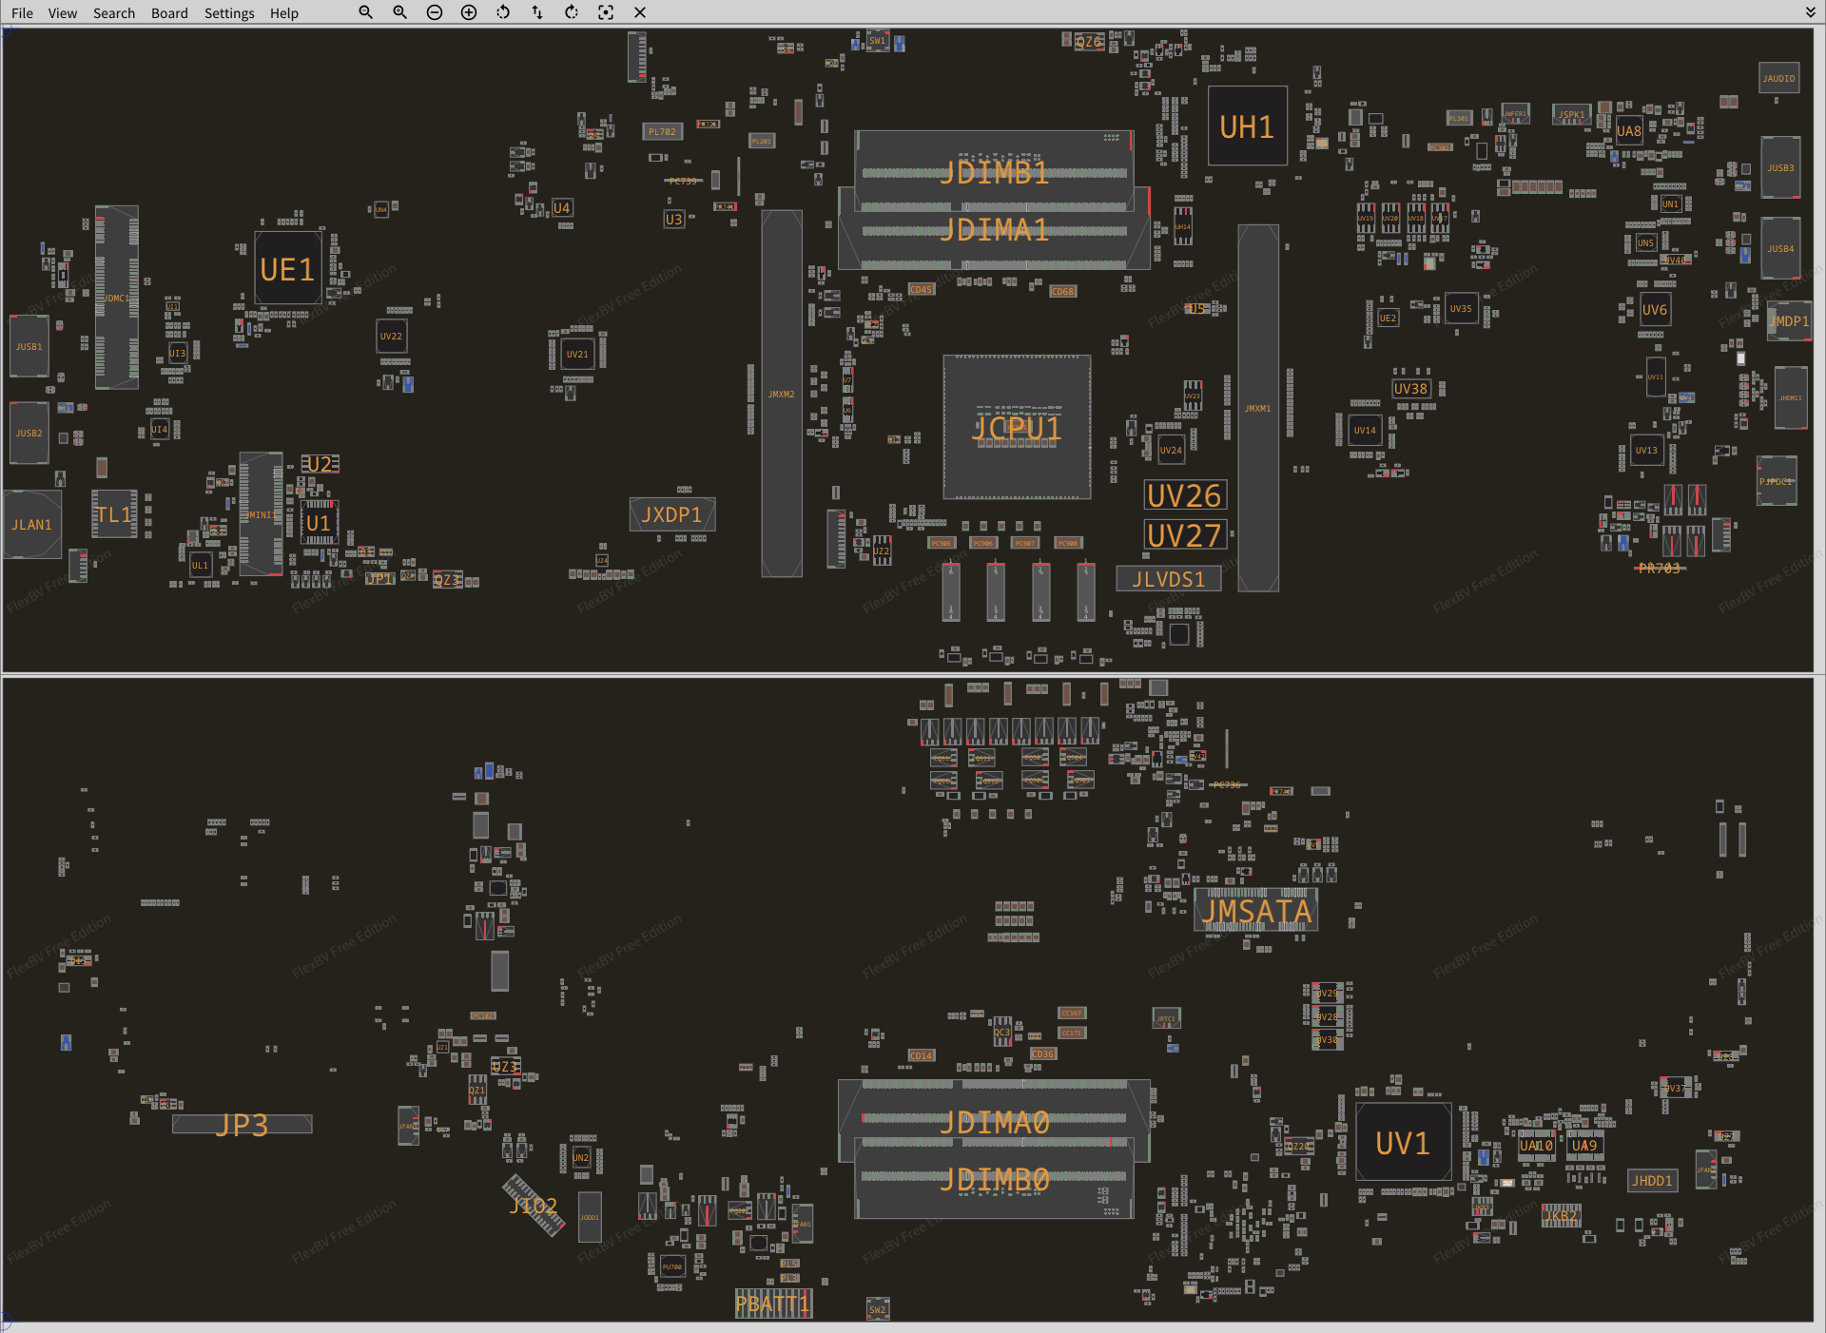Rotate board counter-clockwise

point(503,12)
